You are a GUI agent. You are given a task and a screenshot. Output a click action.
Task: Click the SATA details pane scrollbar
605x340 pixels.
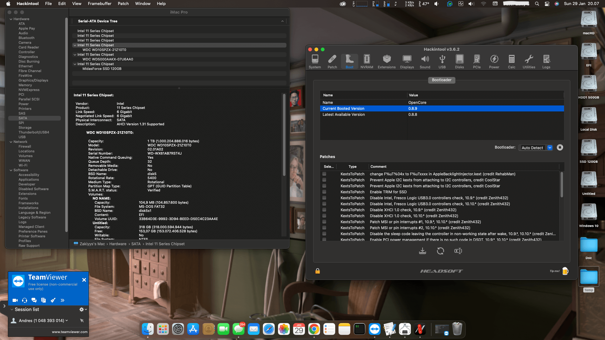[x=284, y=135]
